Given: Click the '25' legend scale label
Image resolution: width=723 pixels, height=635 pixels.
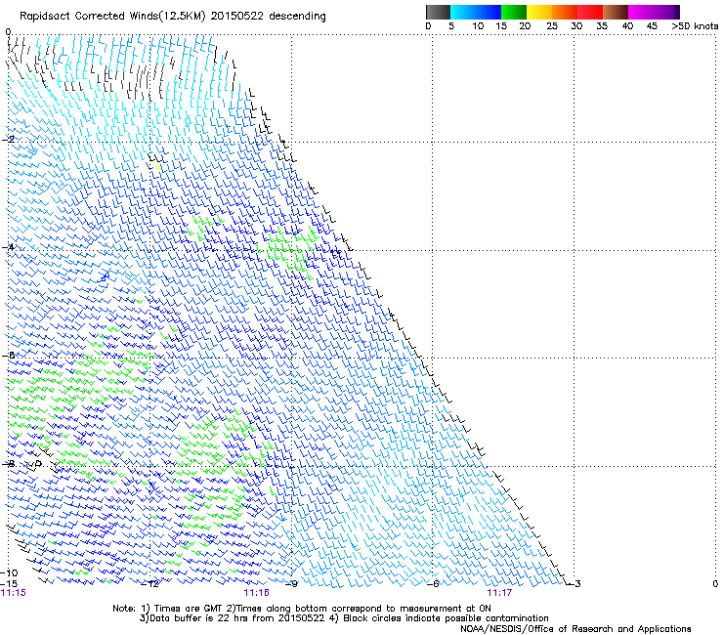Looking at the screenshot, I should tap(552, 26).
